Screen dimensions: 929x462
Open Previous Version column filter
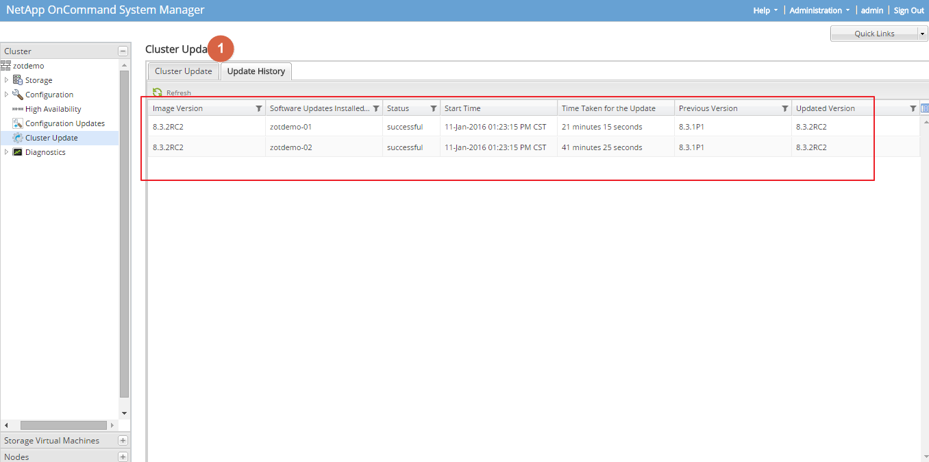784,108
